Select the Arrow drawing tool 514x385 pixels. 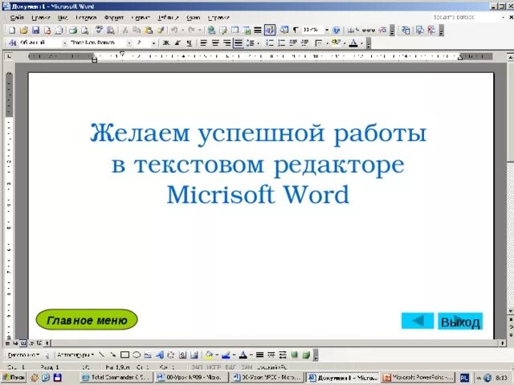[x=112, y=355]
